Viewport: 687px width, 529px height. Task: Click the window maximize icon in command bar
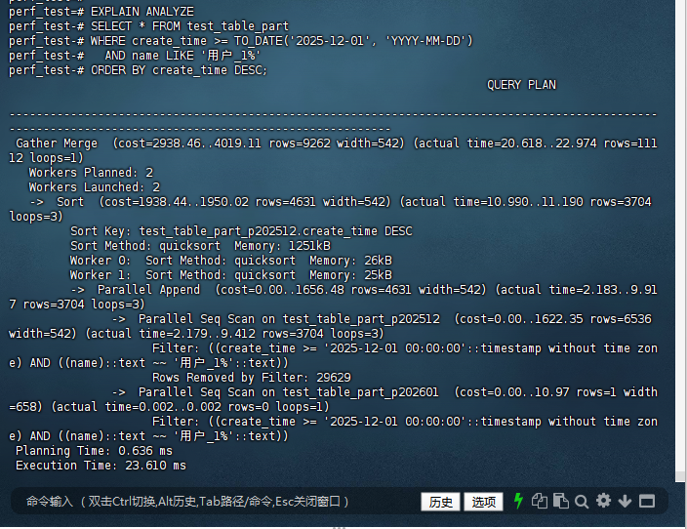647,501
